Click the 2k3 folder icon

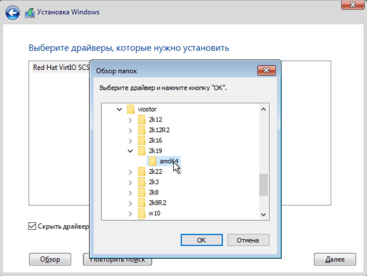(x=141, y=182)
